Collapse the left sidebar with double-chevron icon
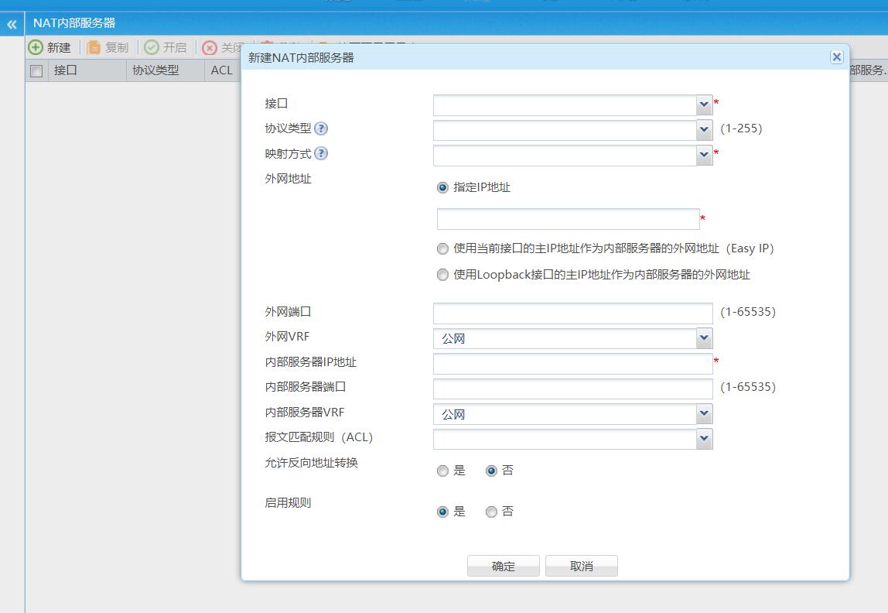Viewport: 888px width, 613px height. click(x=12, y=24)
